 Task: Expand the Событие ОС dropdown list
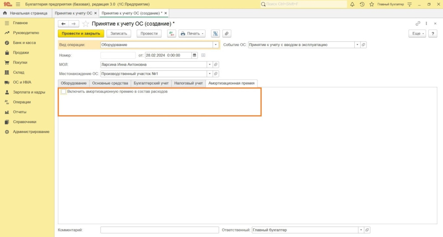pos(357,44)
